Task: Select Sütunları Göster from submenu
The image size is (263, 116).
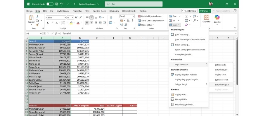Action: pyautogui.click(x=222, y=84)
